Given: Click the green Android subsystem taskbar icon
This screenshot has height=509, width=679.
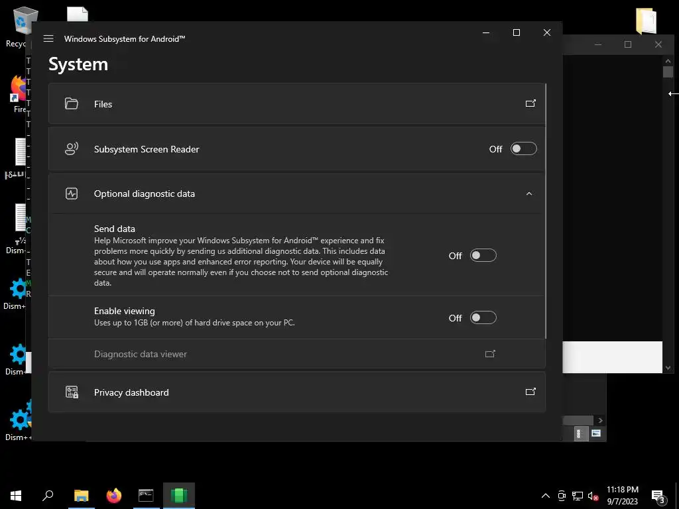Looking at the screenshot, I should tap(179, 496).
